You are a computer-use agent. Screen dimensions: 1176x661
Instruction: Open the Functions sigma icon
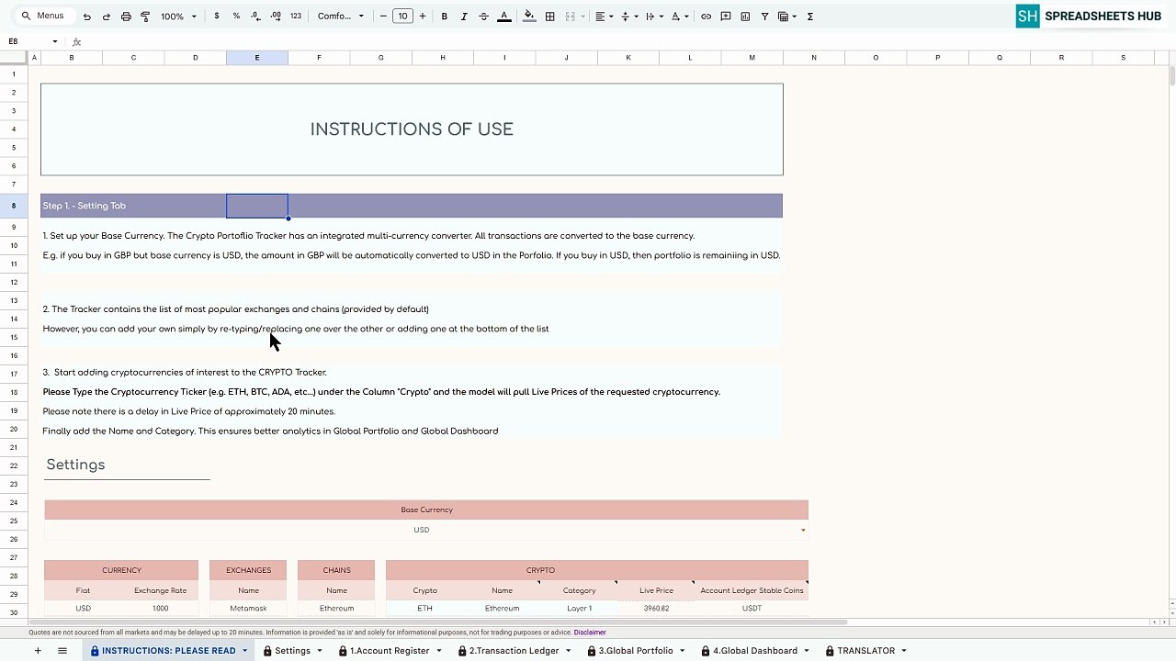click(x=809, y=17)
